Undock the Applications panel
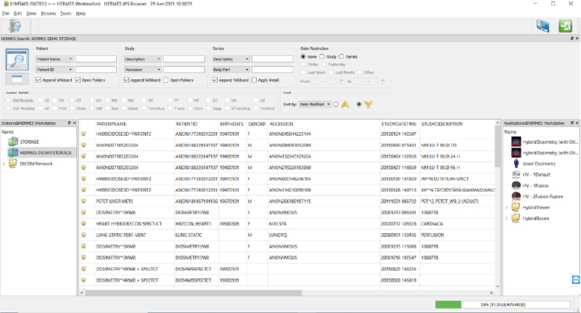The height and width of the screenshot is (313, 581). point(572,123)
